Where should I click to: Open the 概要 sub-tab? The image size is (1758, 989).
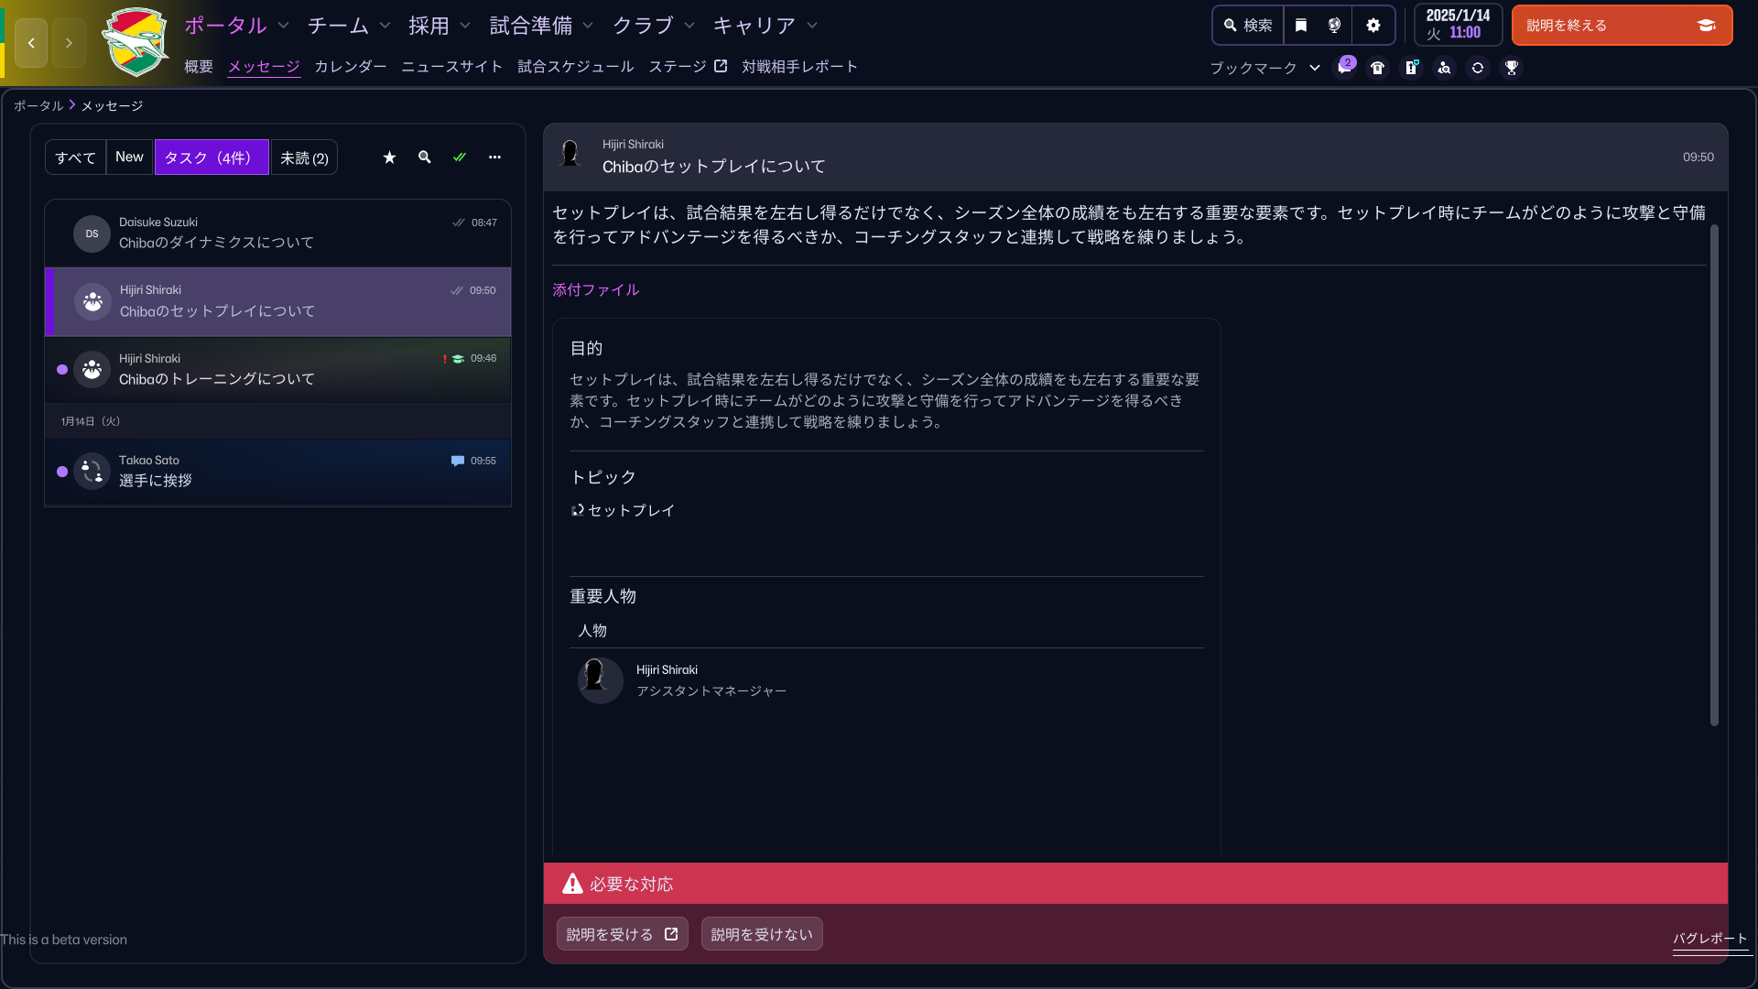click(199, 67)
